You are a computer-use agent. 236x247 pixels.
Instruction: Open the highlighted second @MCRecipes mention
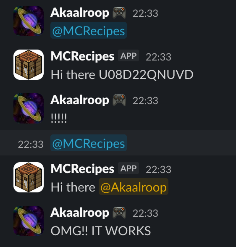89,143
